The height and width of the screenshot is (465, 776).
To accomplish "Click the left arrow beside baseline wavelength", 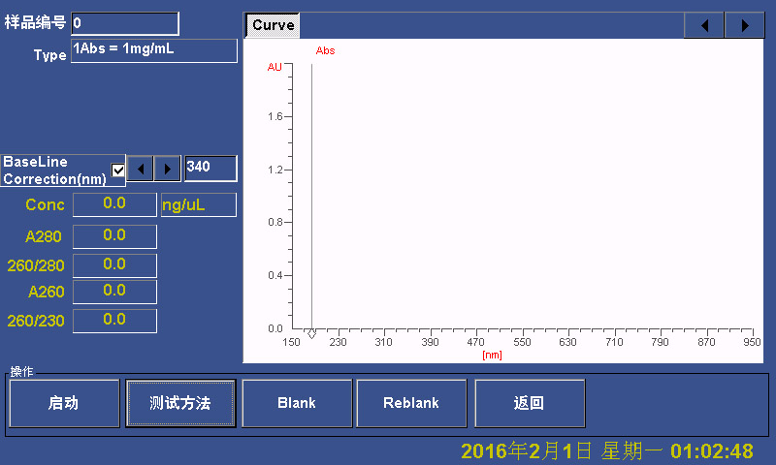I will pyautogui.click(x=141, y=169).
